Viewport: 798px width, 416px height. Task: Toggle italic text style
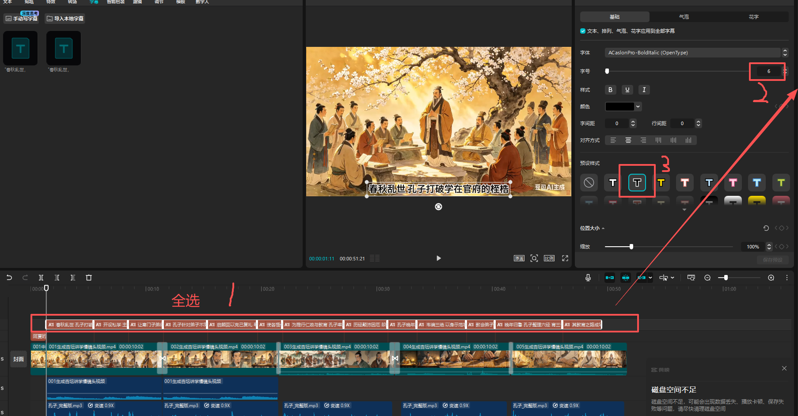point(644,90)
